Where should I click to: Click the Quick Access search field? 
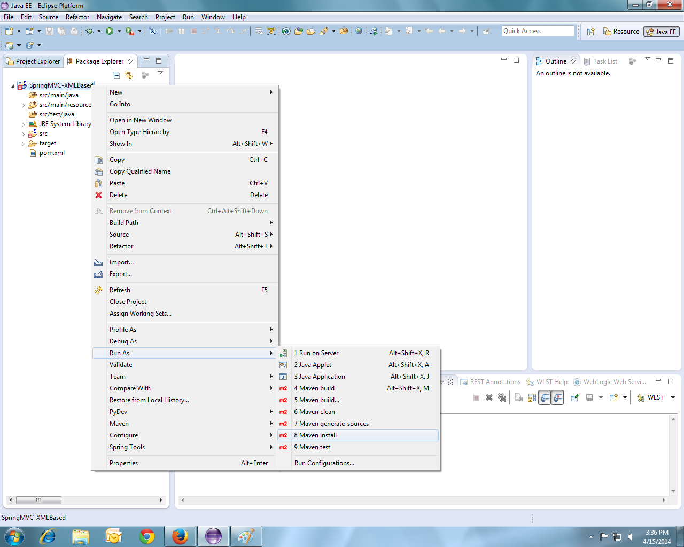click(x=538, y=31)
